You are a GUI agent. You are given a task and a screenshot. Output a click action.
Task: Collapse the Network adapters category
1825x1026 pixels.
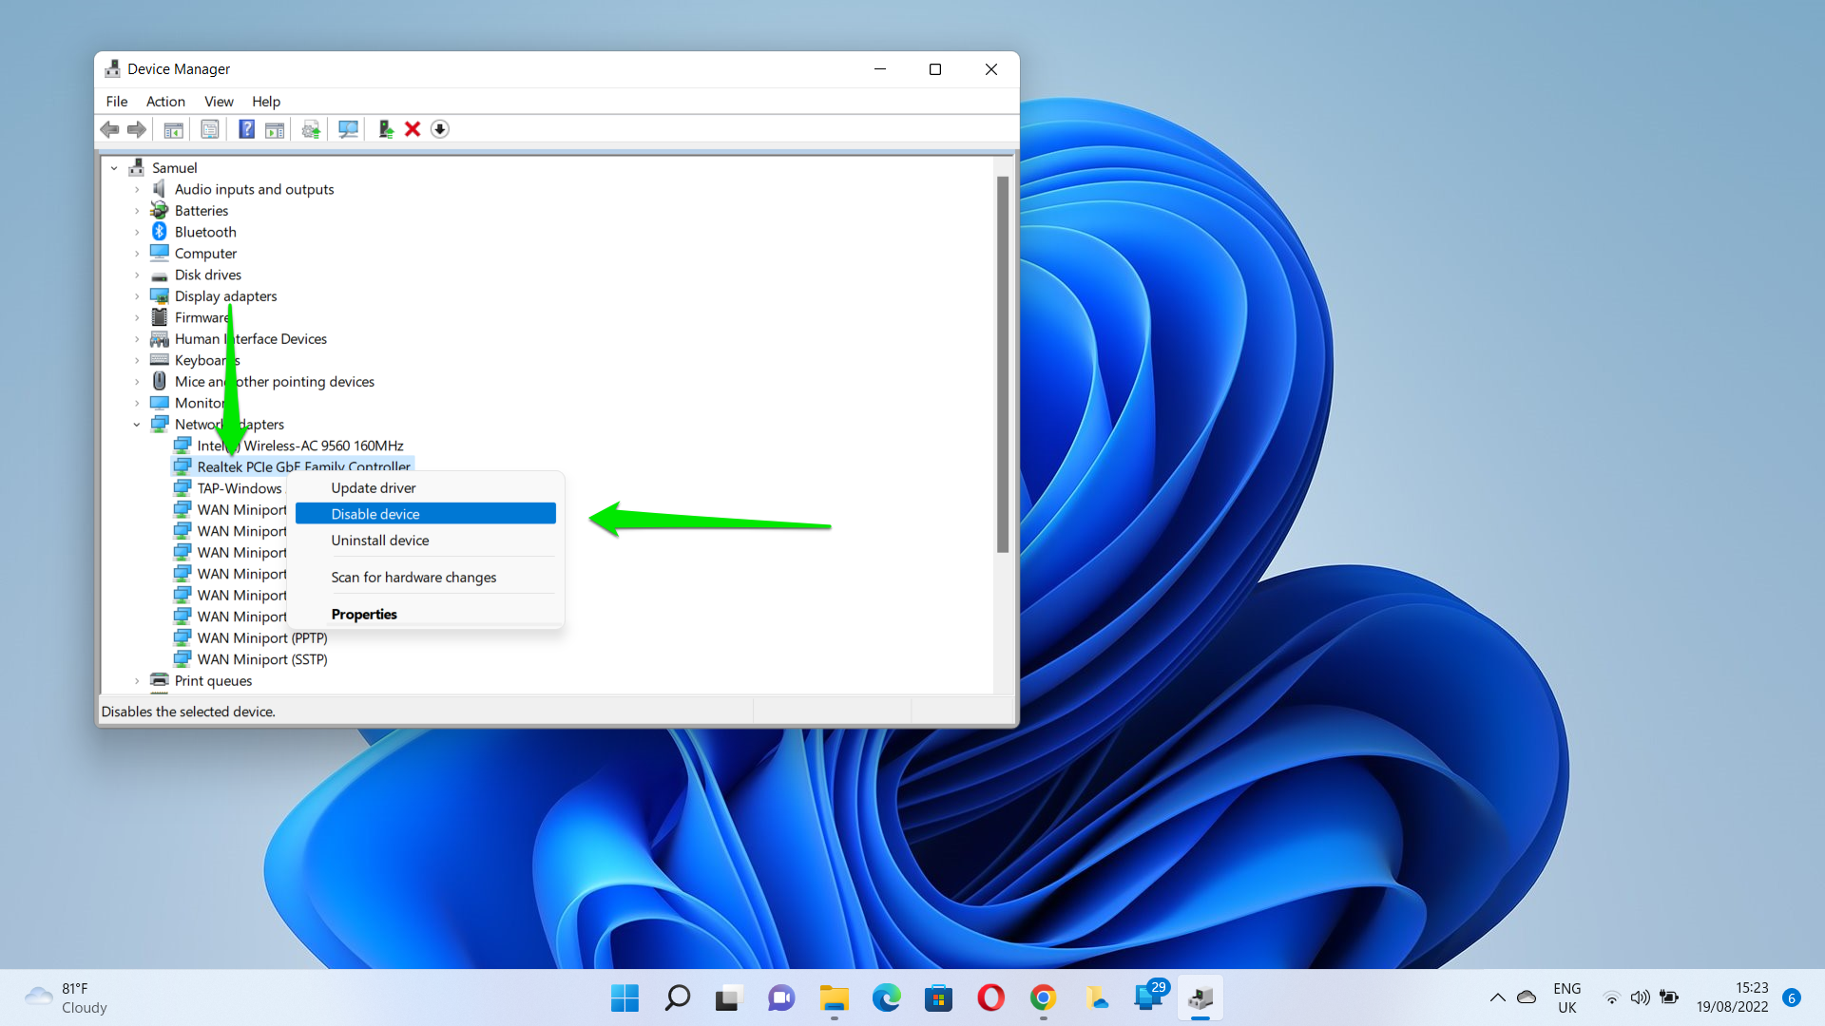pyautogui.click(x=137, y=425)
